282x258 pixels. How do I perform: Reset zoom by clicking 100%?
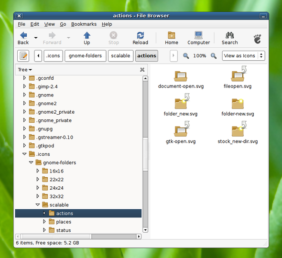point(200,56)
